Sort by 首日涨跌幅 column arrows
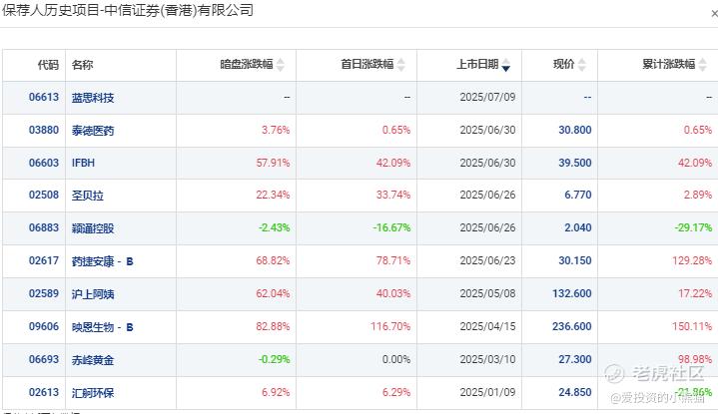 click(401, 65)
